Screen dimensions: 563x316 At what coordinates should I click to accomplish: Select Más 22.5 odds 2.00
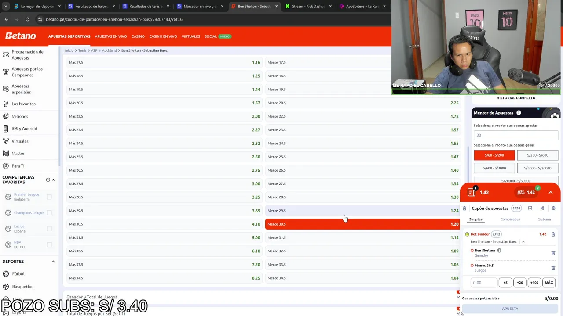click(165, 116)
